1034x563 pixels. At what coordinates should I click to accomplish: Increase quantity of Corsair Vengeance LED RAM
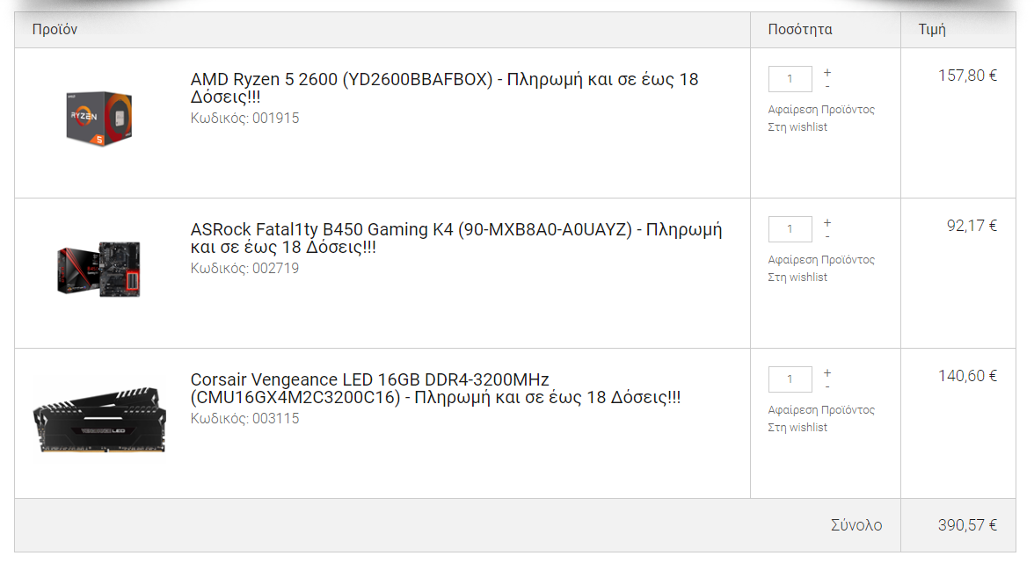826,372
